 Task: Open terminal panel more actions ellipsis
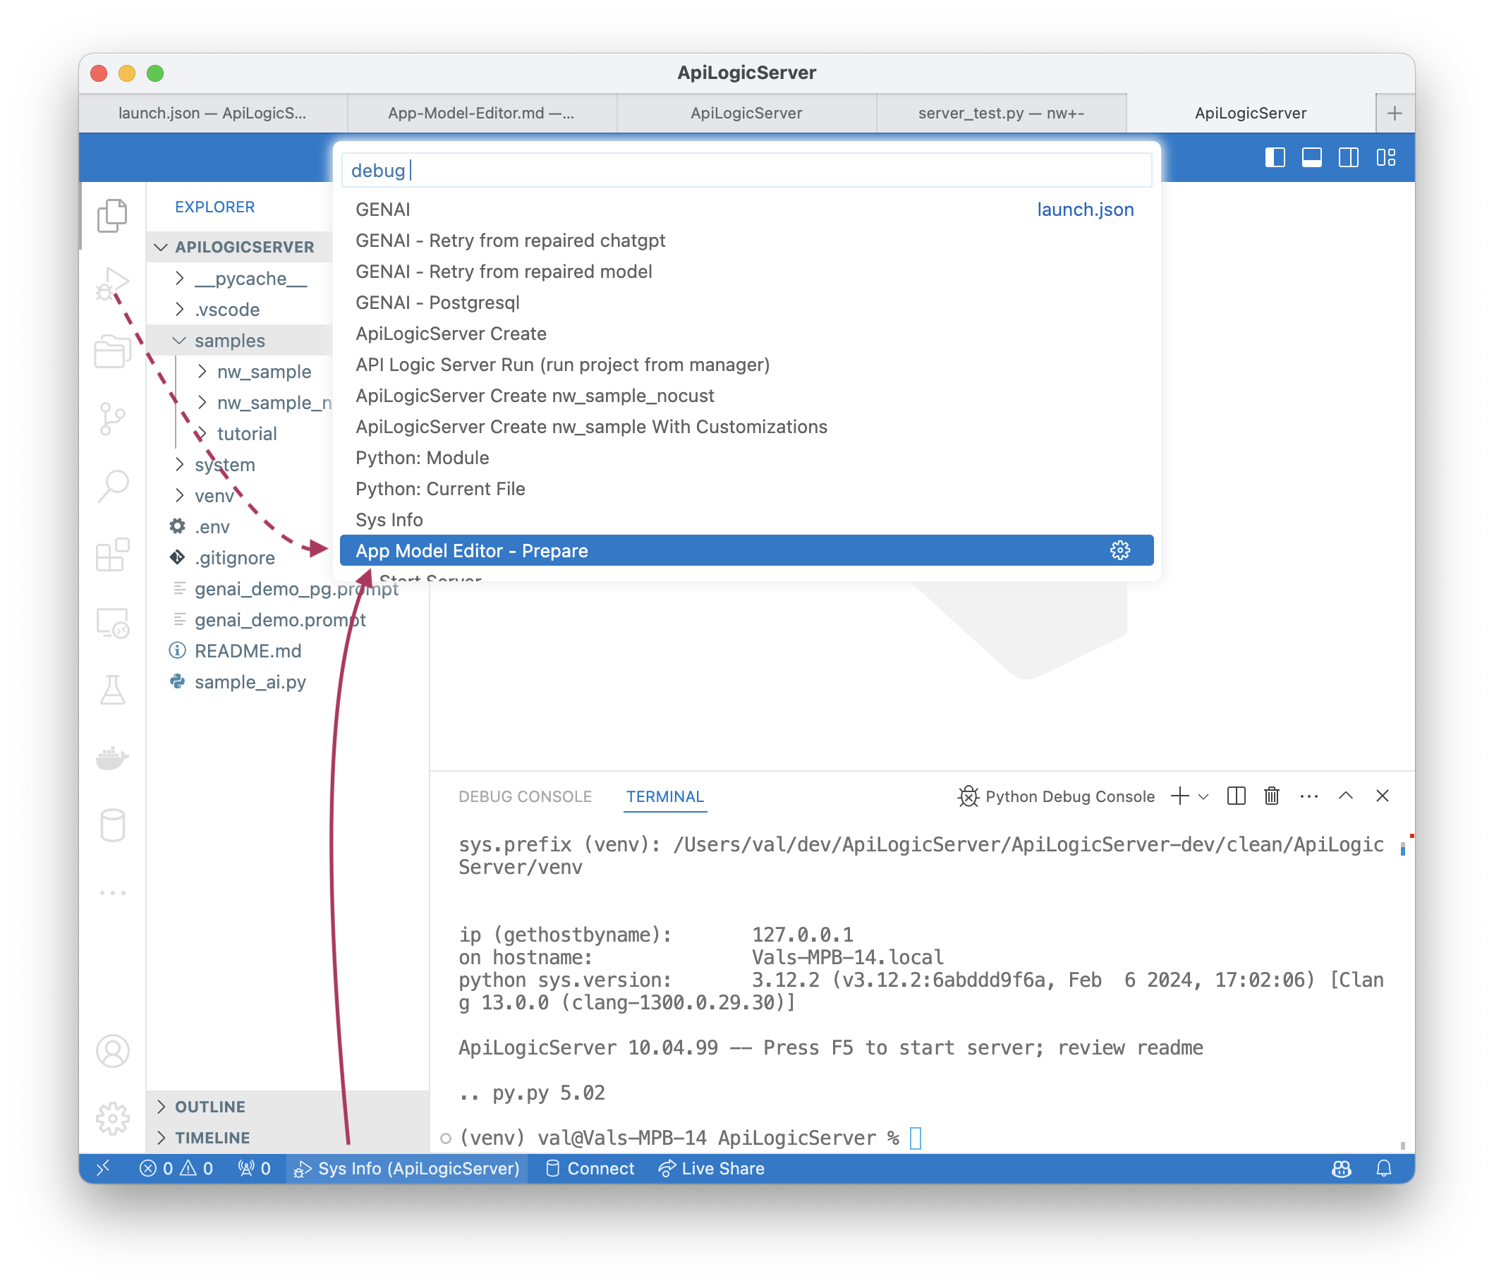click(x=1309, y=796)
